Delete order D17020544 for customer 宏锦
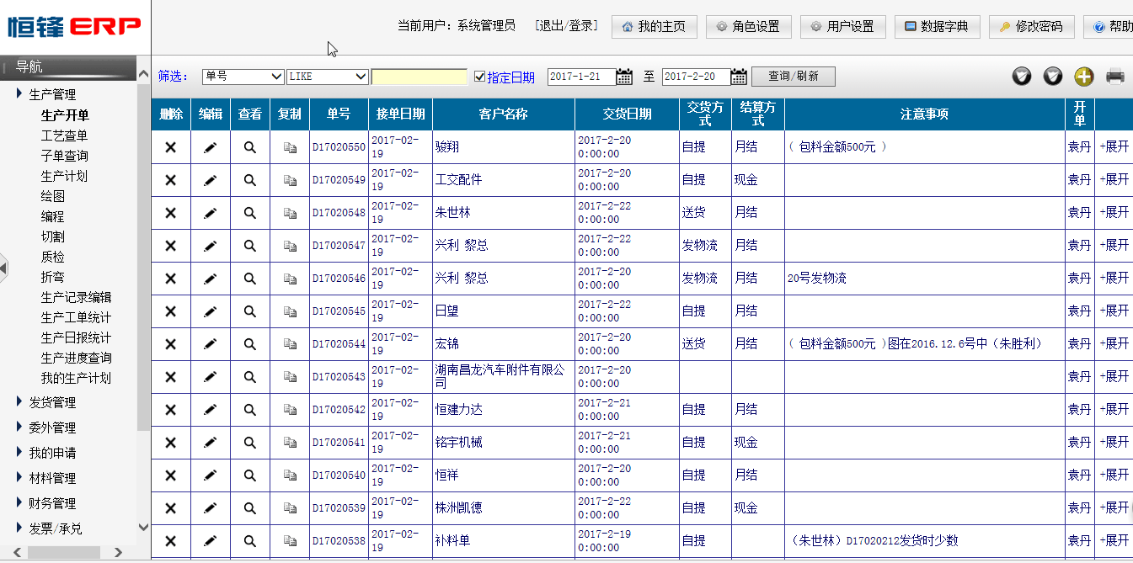 pyautogui.click(x=170, y=344)
